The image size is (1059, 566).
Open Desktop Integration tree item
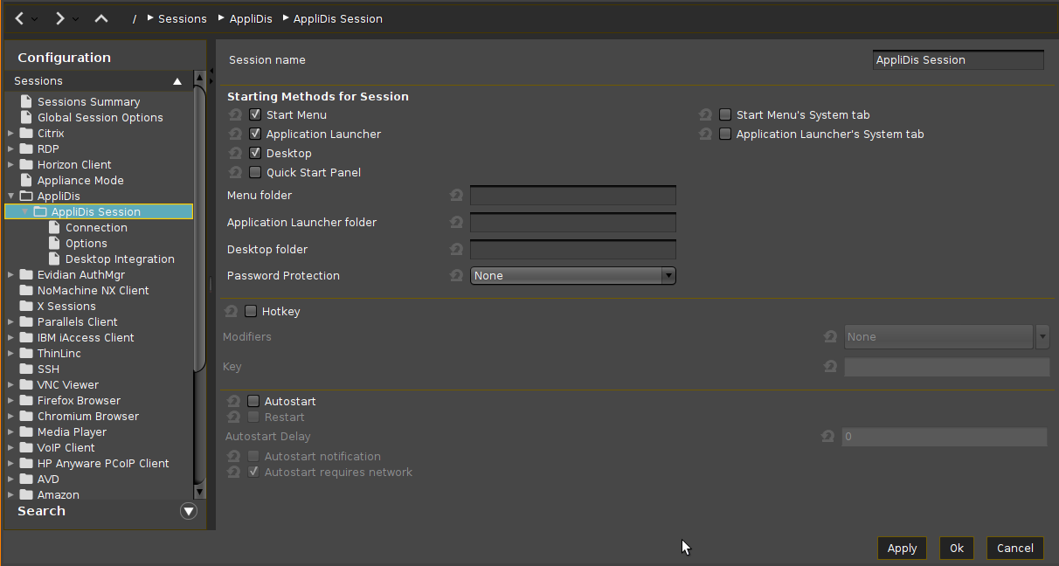[x=120, y=259]
